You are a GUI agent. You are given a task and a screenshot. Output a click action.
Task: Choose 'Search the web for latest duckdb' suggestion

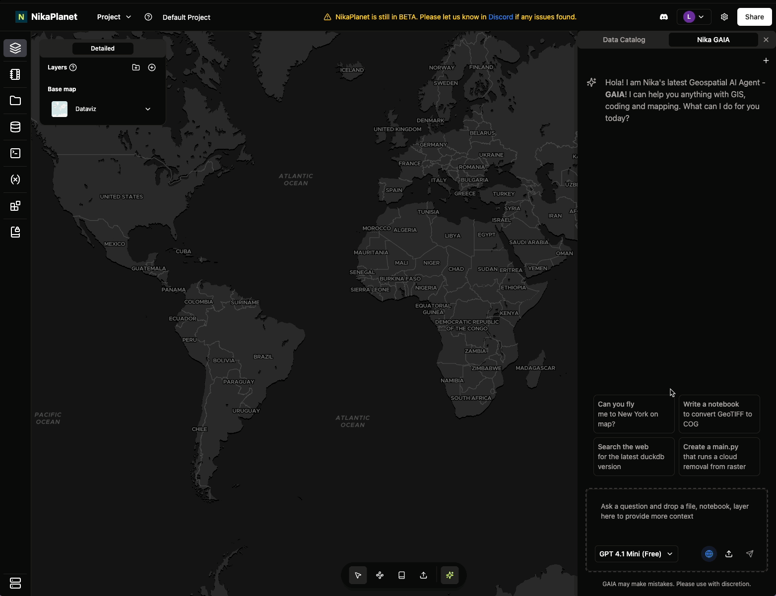pos(634,457)
